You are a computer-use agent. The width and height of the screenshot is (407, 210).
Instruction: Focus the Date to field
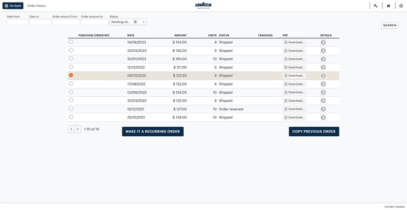point(40,22)
